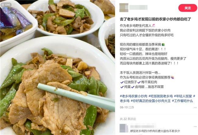The height and width of the screenshot is (135, 198).
Task: Open hashtag #年轻人饭堂
Action: [x=183, y=96]
